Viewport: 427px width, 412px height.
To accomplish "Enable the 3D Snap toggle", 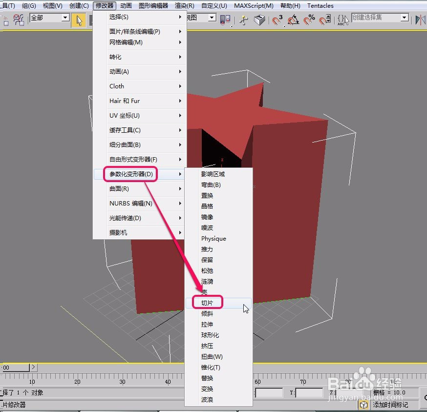I will (276, 19).
